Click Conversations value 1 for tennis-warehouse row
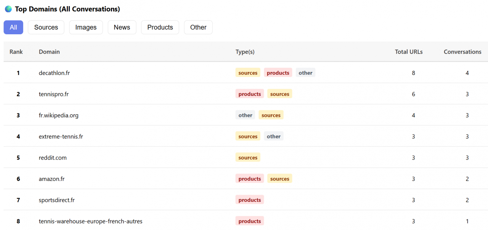The width and height of the screenshot is (488, 230). click(x=467, y=221)
